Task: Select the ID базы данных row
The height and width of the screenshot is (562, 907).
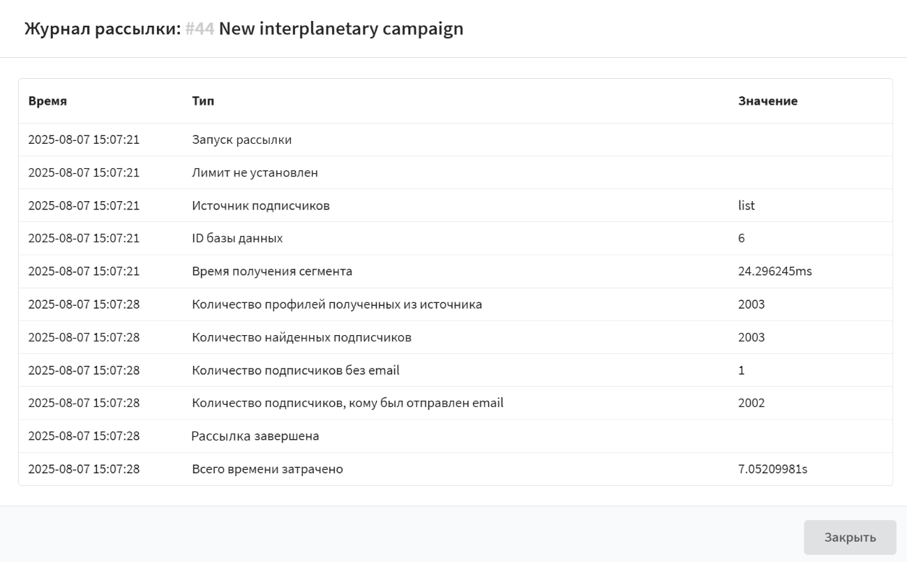Action: [x=237, y=238]
